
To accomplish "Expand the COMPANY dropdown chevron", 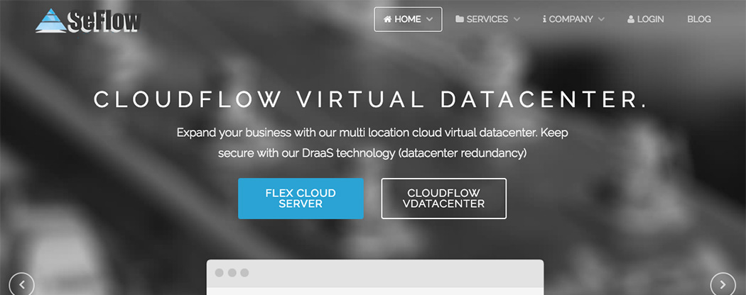I will click(601, 19).
